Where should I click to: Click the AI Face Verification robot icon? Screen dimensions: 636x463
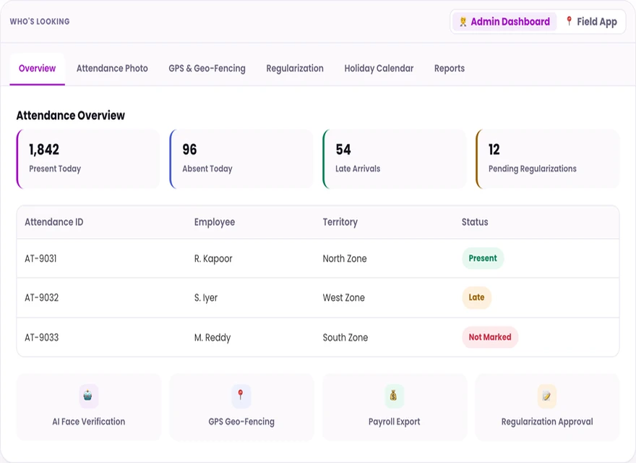coord(88,396)
